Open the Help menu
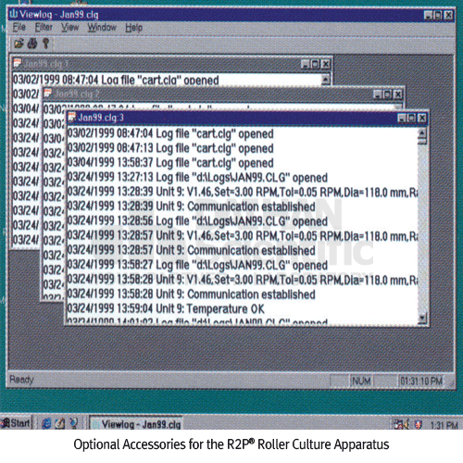 tap(133, 28)
